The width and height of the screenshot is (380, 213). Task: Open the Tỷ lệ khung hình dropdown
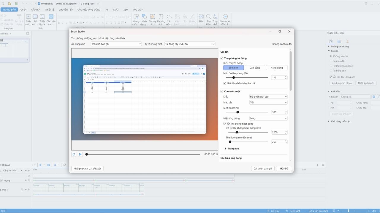coord(190,44)
